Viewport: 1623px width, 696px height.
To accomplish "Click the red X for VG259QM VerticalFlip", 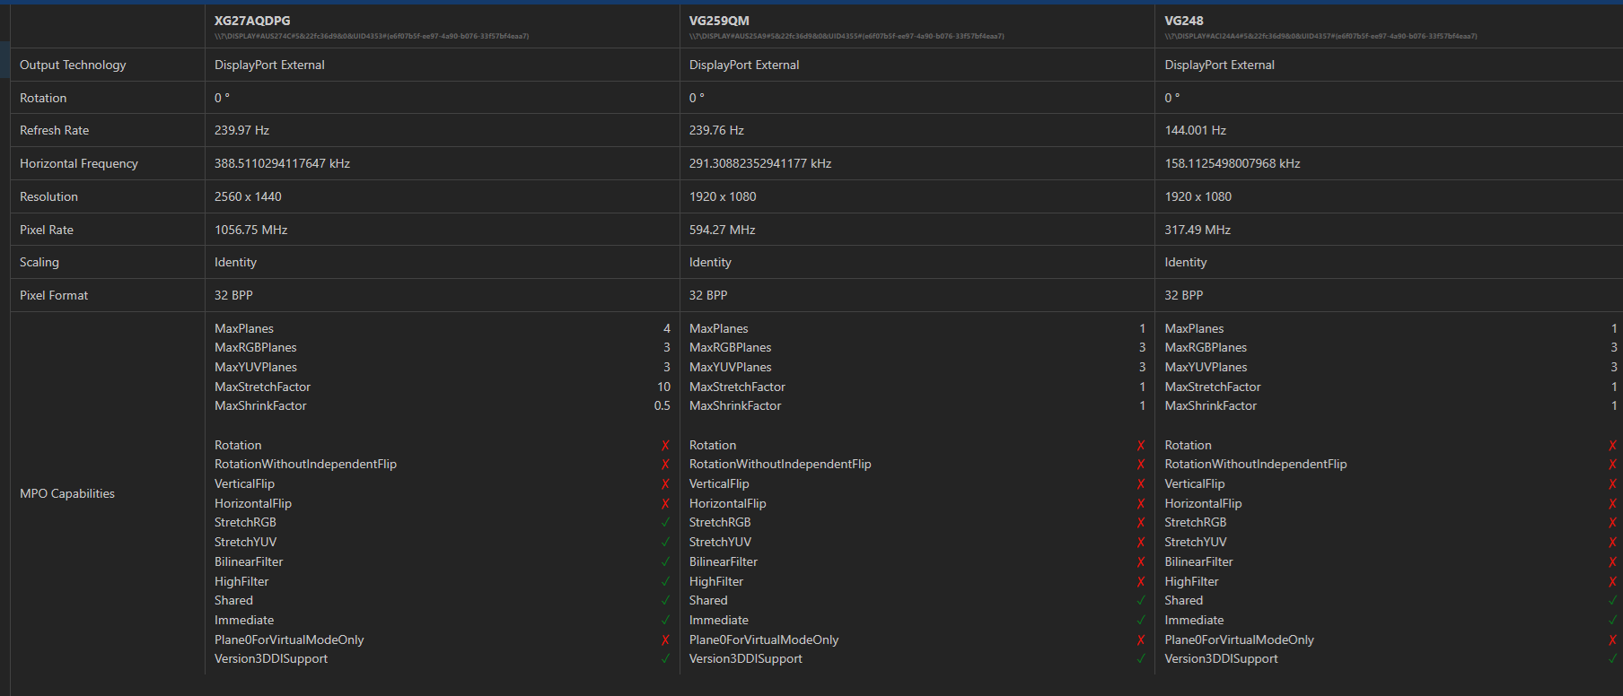I will [x=1141, y=484].
